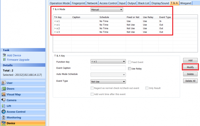Toggle the Fixed Event checkbox
200x126 pixels.
129,62
